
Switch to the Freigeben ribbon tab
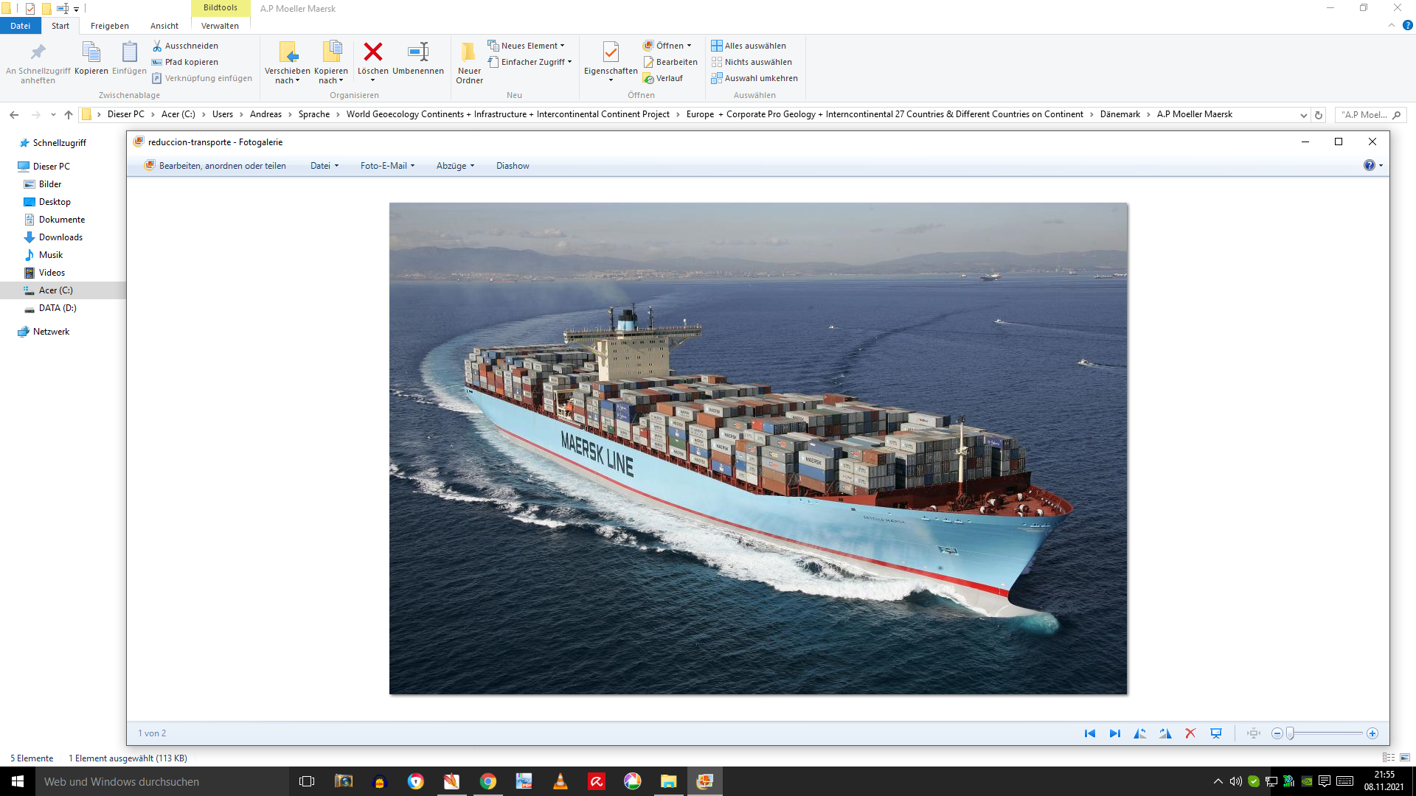click(x=110, y=26)
